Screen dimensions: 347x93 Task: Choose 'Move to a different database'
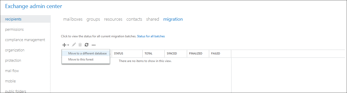tap(86, 53)
